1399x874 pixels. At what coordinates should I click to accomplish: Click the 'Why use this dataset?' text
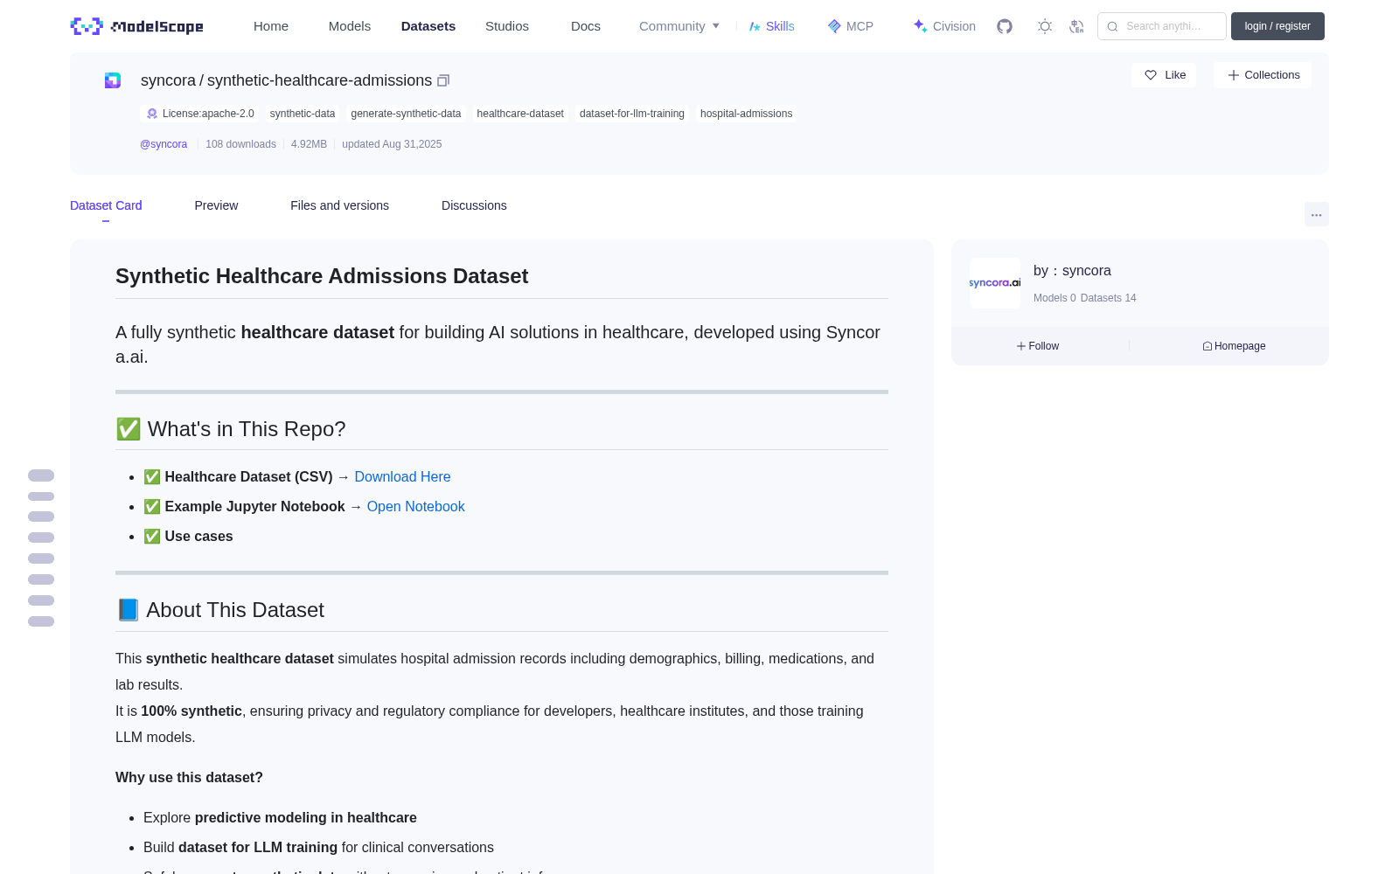[189, 777]
